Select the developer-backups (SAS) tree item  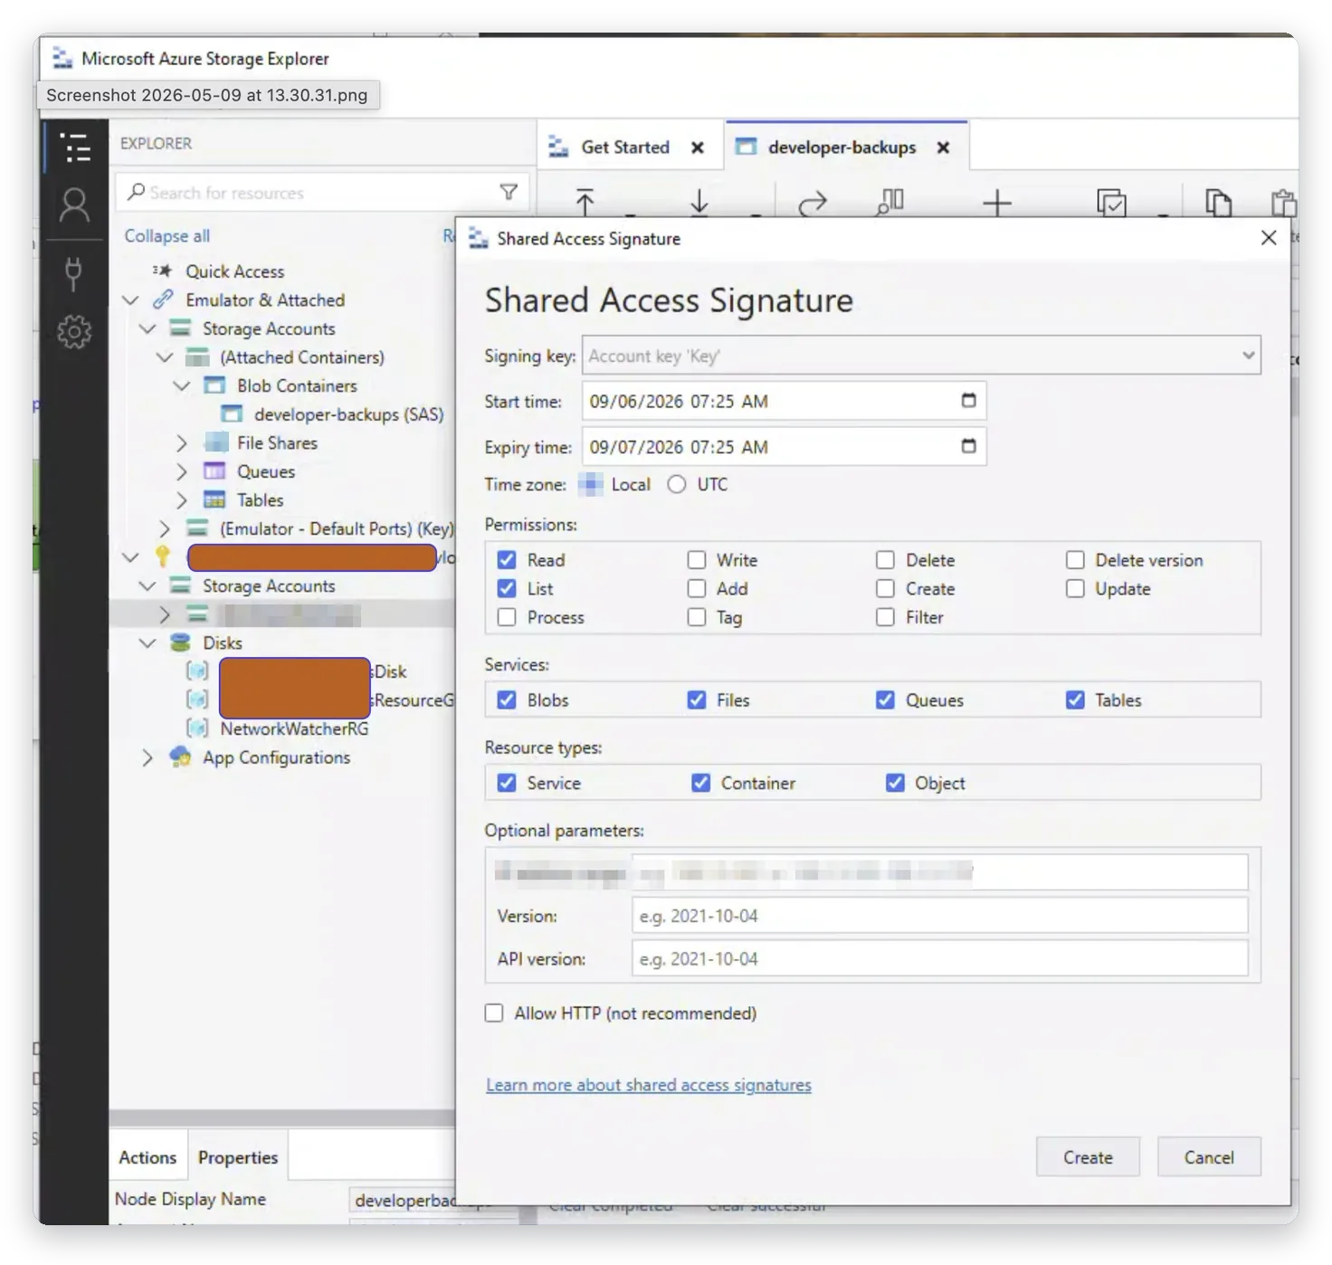coord(348,414)
